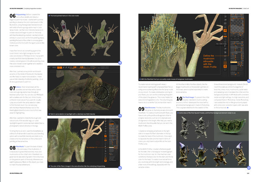Click the blue 09 image badge
Screen dimensions: 258x182
(x=249, y=81)
